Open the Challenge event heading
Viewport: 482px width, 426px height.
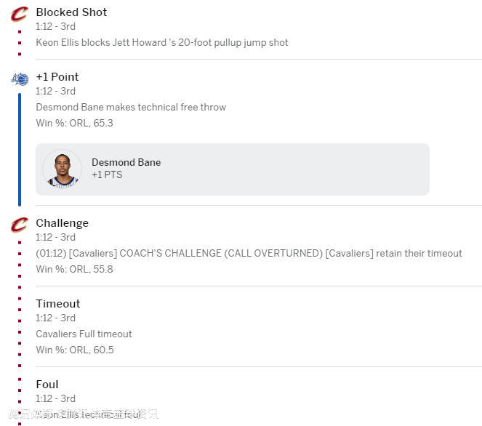[x=62, y=223]
